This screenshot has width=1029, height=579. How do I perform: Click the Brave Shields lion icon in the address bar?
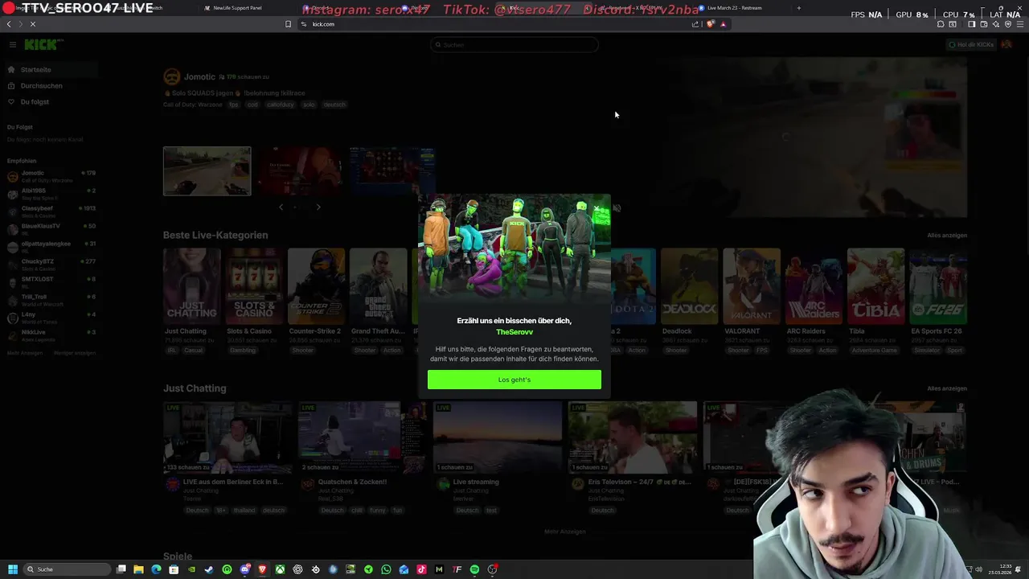711,24
